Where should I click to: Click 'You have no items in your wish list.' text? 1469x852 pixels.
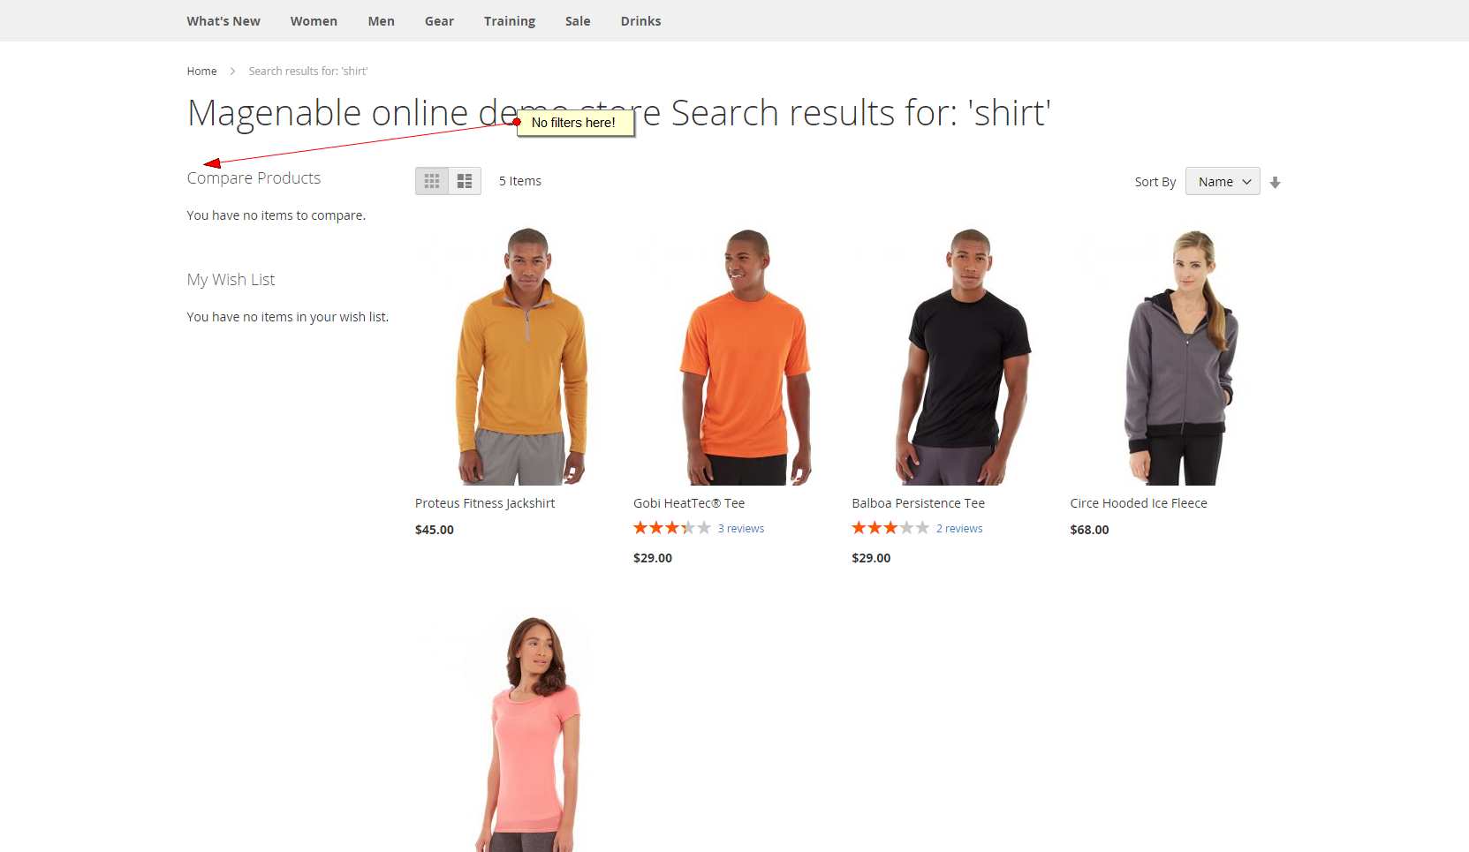(287, 317)
